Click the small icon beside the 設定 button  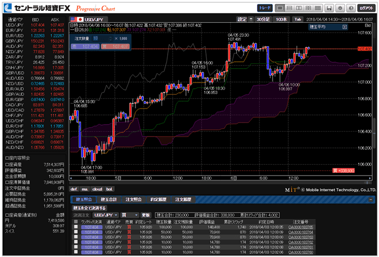(251, 19)
